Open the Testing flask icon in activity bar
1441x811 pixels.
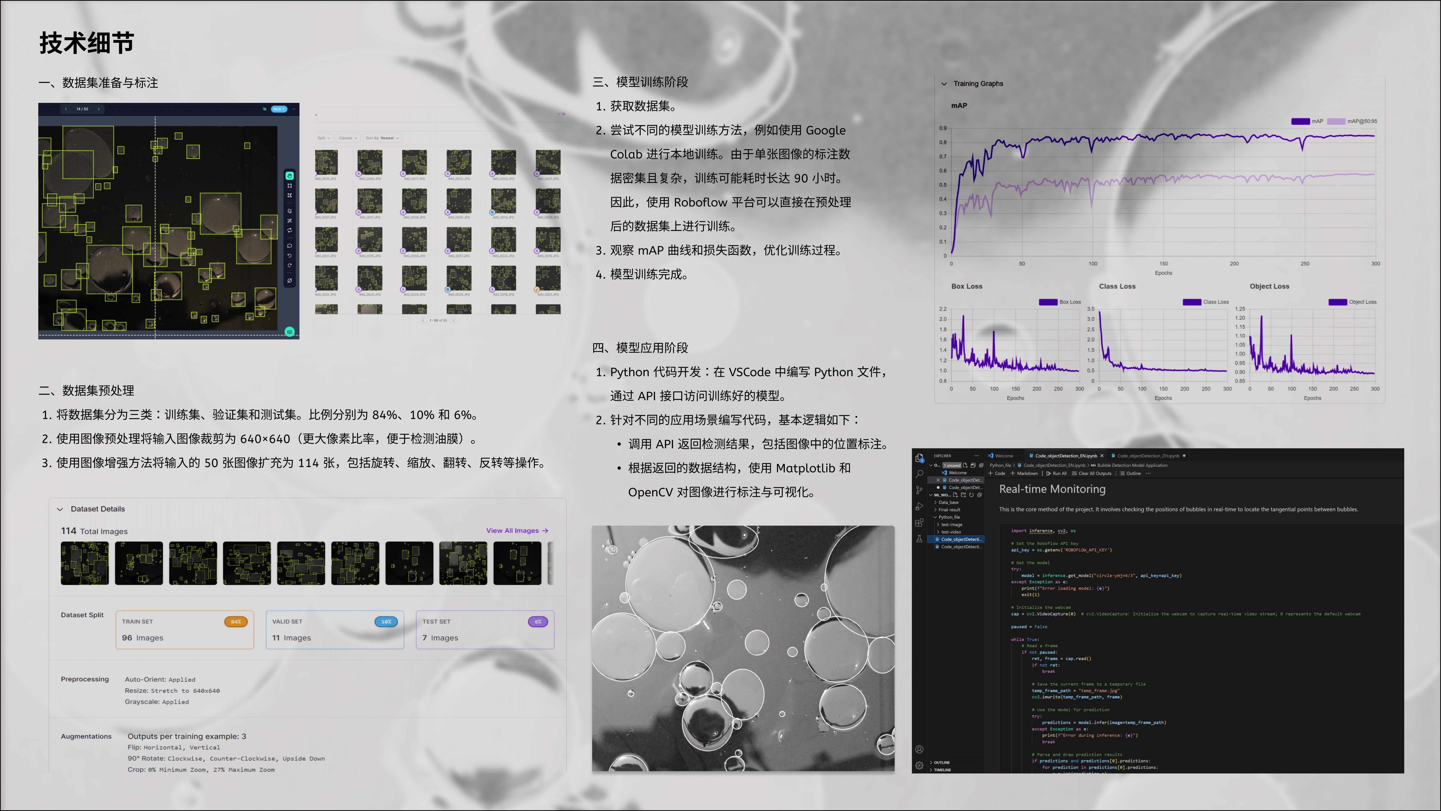coord(919,539)
